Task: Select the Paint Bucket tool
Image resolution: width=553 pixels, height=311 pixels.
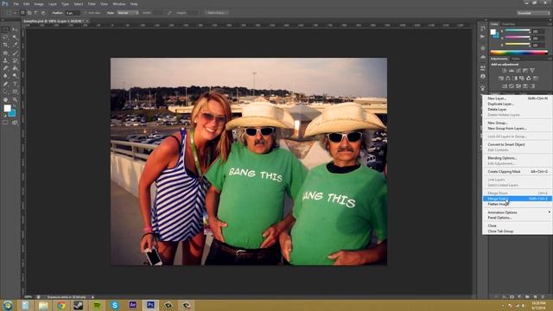Action: (15, 68)
